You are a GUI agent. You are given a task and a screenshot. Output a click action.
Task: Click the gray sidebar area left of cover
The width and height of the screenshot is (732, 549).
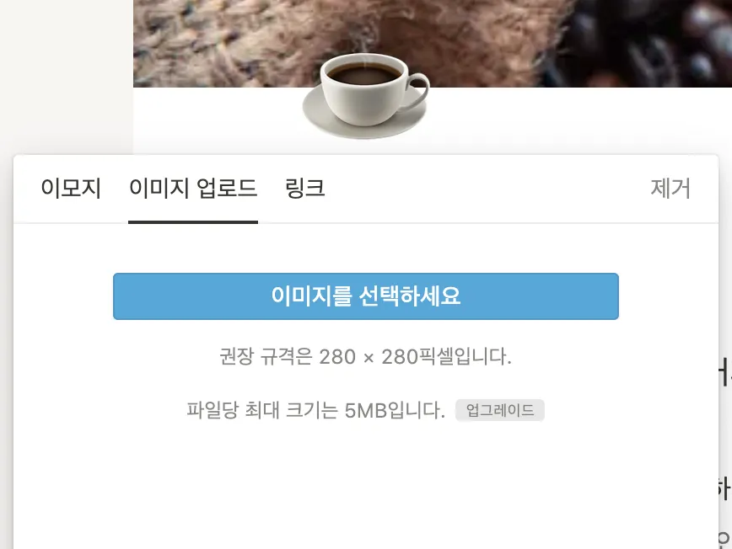point(67,75)
